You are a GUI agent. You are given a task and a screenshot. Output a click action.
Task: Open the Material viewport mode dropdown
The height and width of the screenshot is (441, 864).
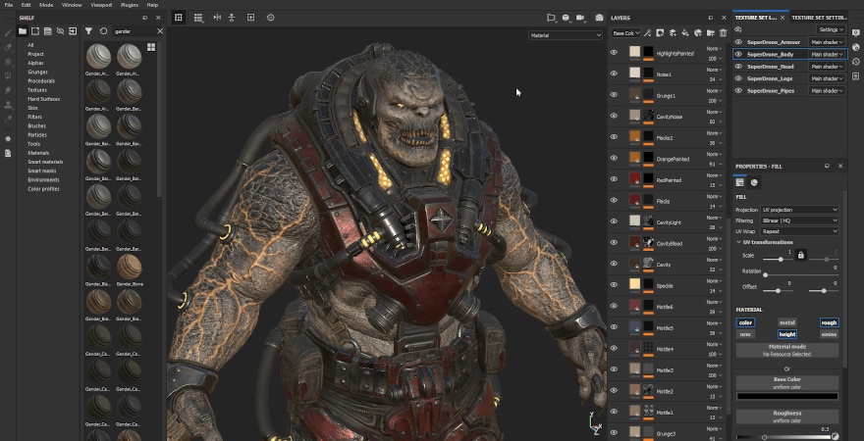click(x=566, y=35)
